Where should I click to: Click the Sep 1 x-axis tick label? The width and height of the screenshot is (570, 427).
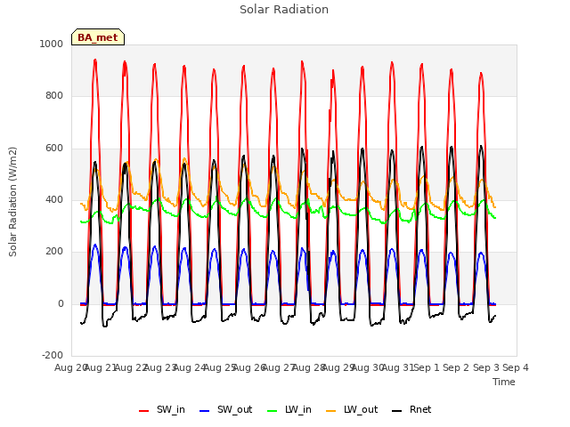tap(427, 367)
